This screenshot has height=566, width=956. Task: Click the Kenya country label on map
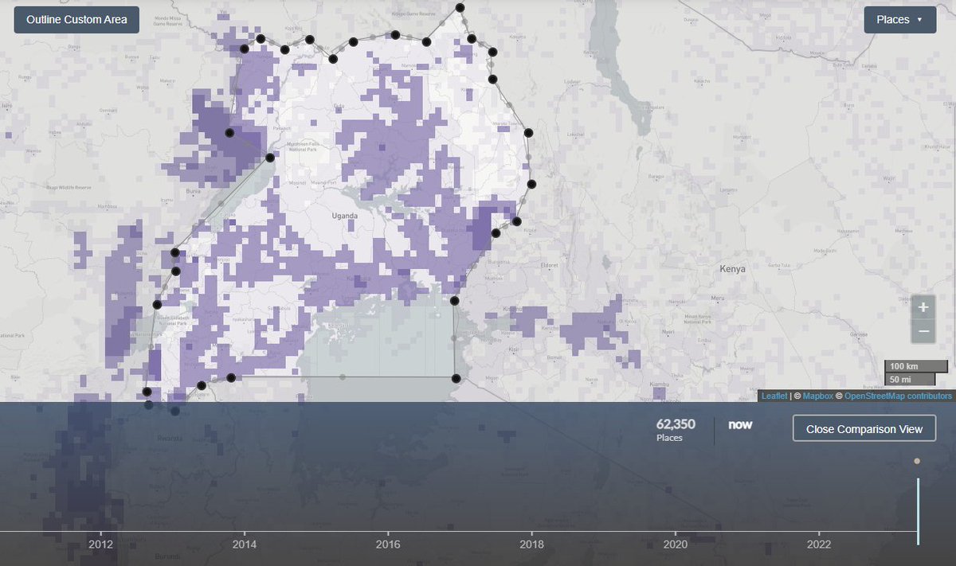pos(732,269)
